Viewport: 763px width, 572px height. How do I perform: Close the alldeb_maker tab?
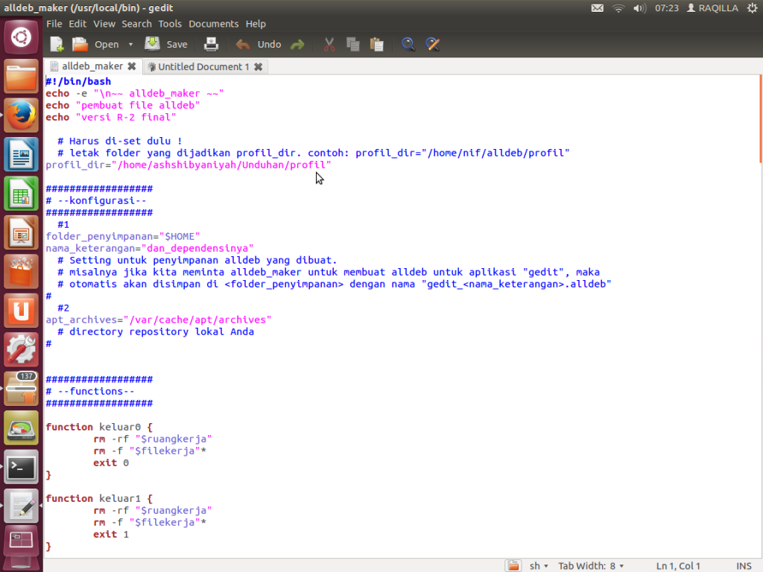[x=132, y=66]
